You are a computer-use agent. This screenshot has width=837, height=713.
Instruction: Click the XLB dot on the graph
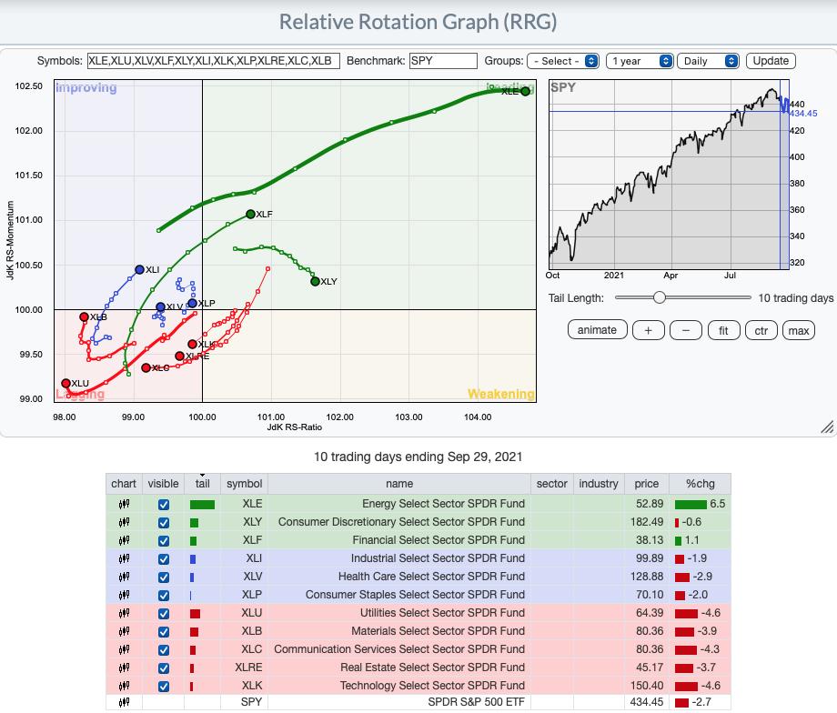coord(84,317)
